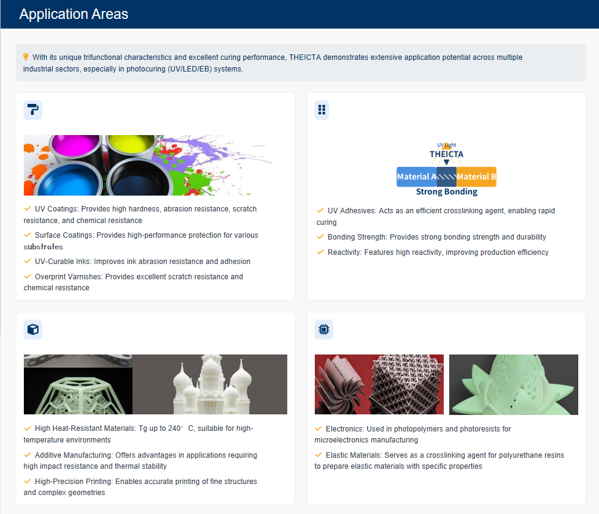
Task: Click checkmark beside Reactivity line
Action: tap(320, 252)
